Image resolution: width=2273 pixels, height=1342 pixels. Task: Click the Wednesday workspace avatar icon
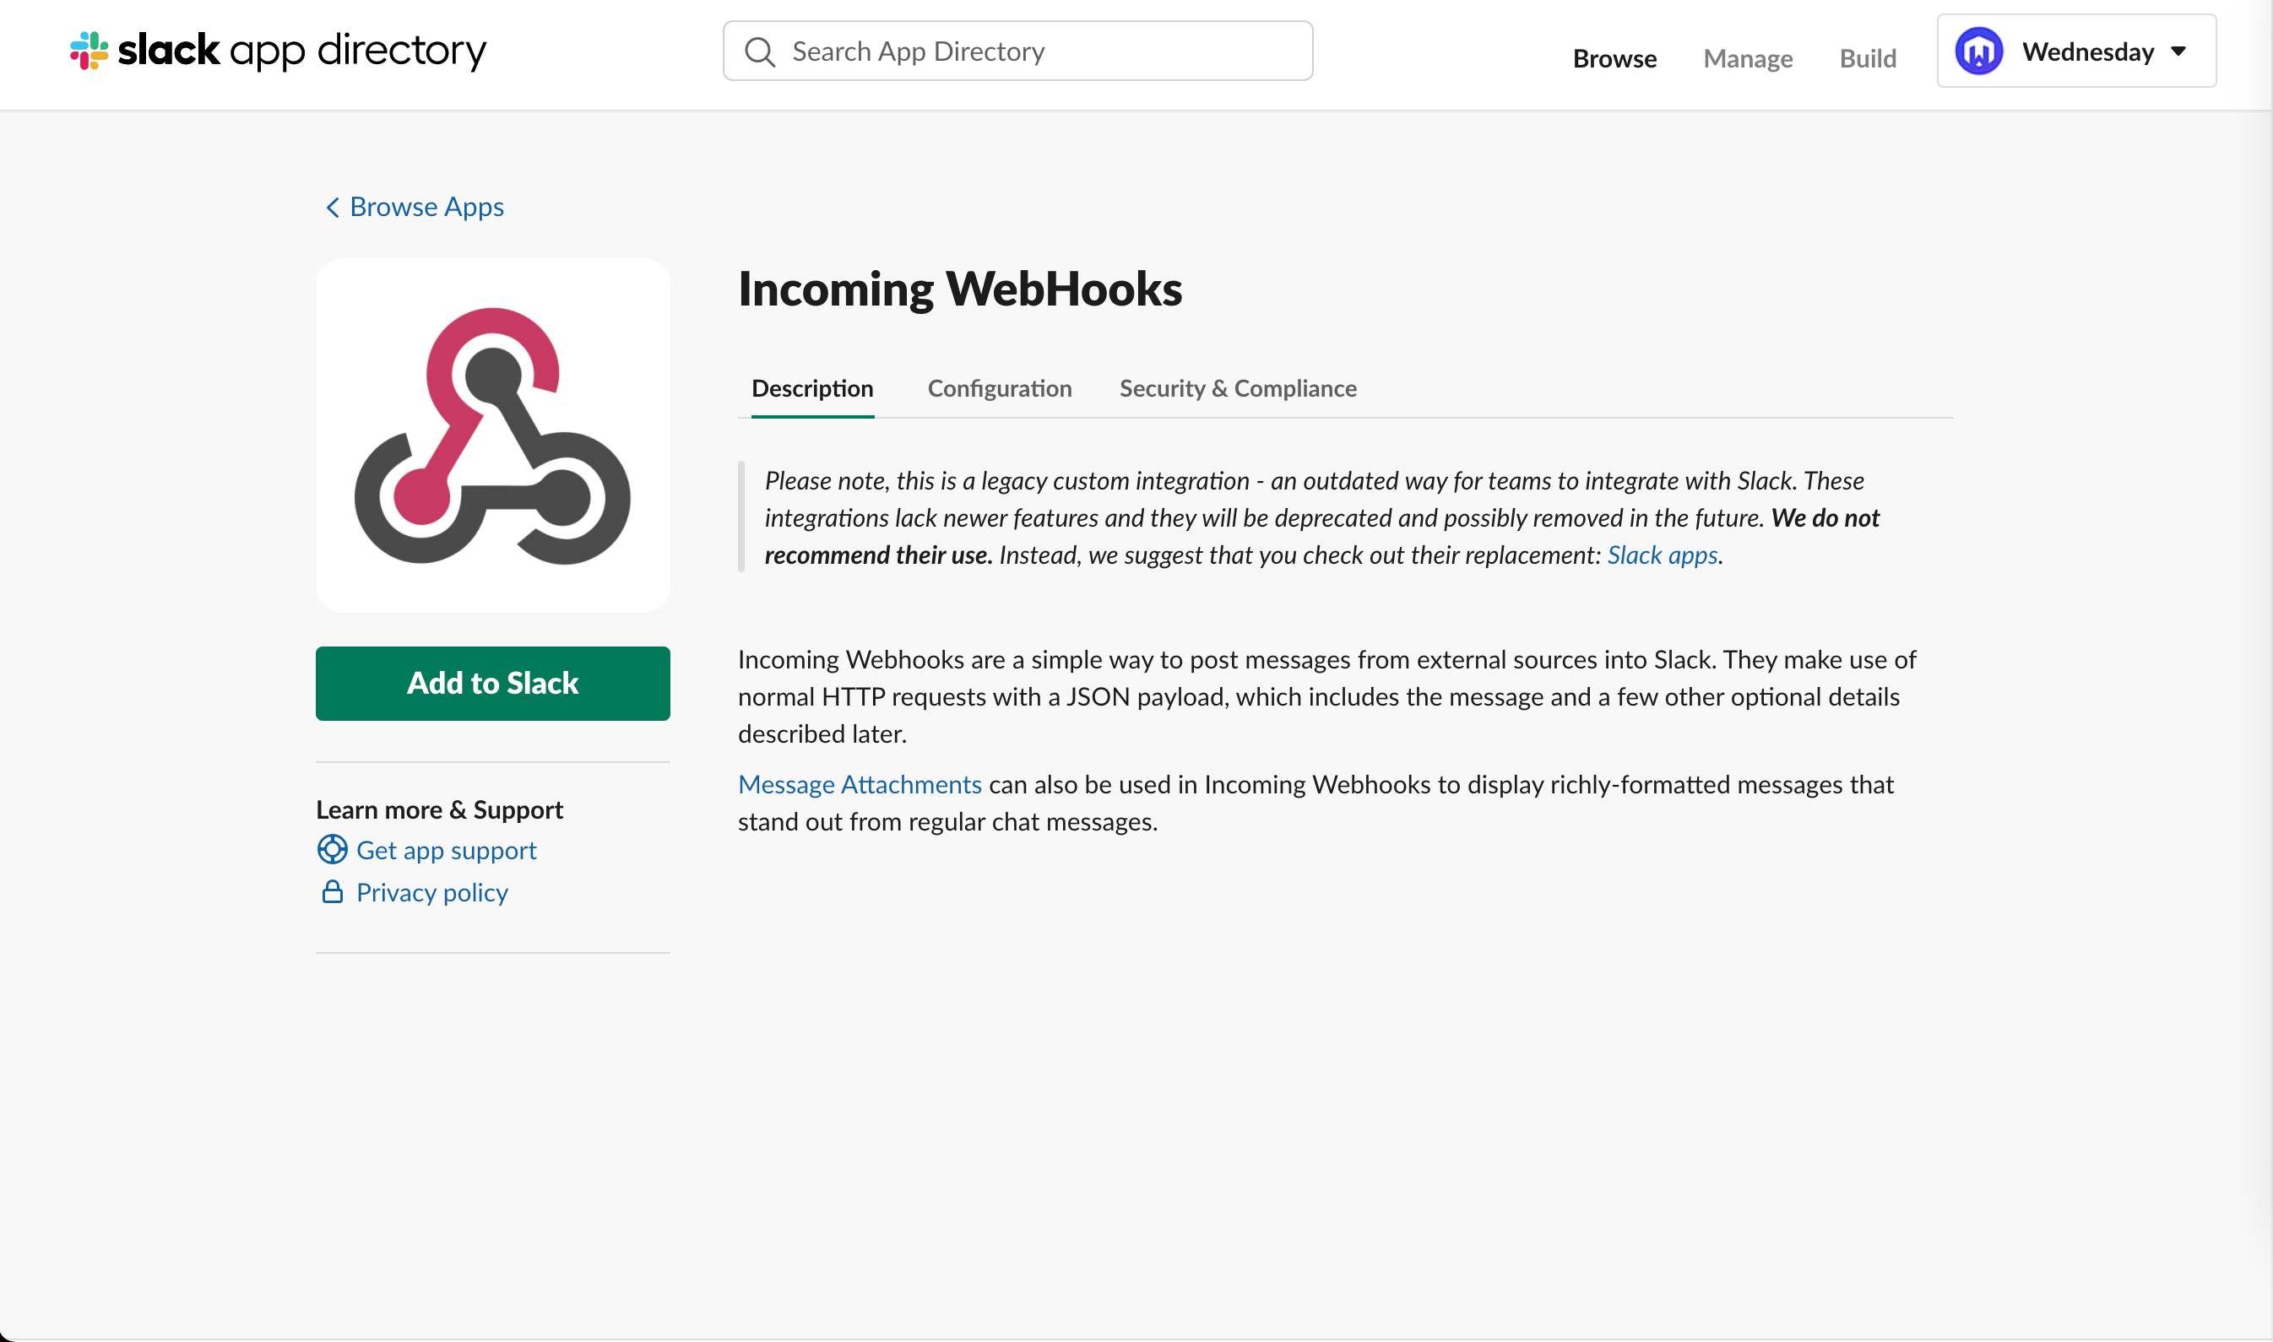click(1978, 51)
